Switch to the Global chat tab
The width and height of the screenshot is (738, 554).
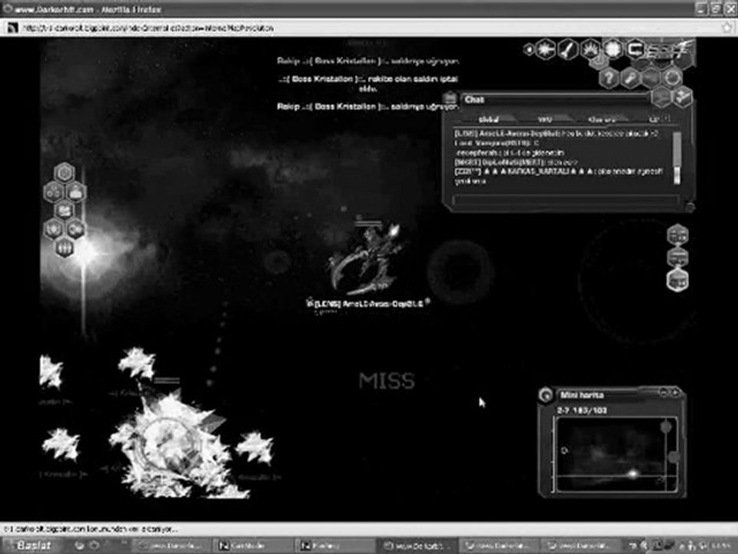click(x=488, y=120)
